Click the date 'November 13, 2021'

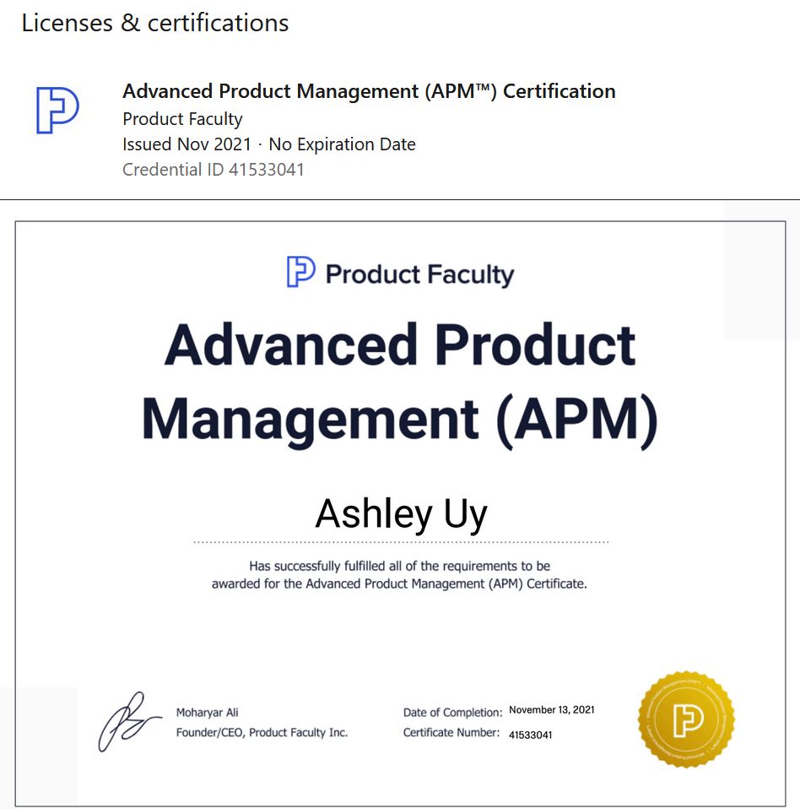[x=552, y=710]
